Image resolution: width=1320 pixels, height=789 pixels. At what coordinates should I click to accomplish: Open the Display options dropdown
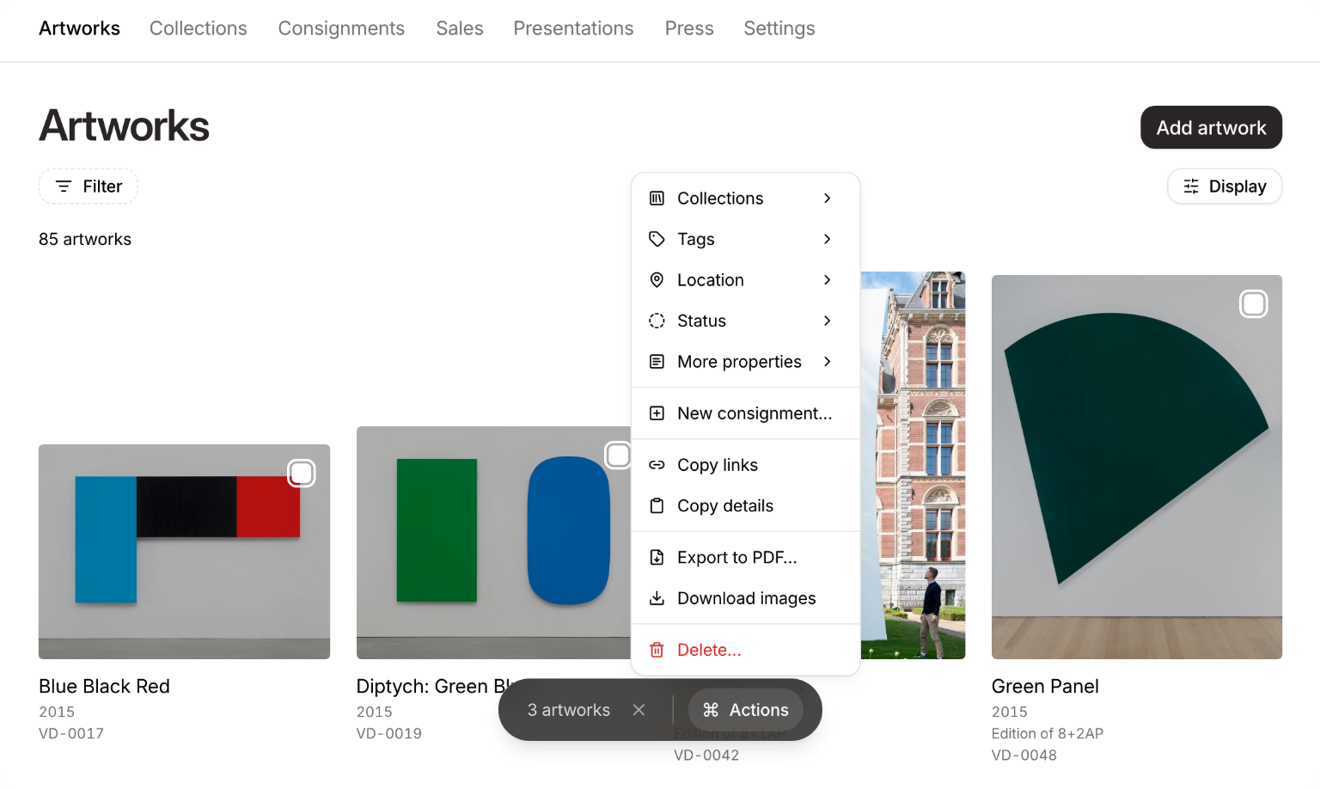pyautogui.click(x=1225, y=187)
